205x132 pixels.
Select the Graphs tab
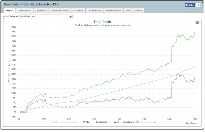click(9, 11)
